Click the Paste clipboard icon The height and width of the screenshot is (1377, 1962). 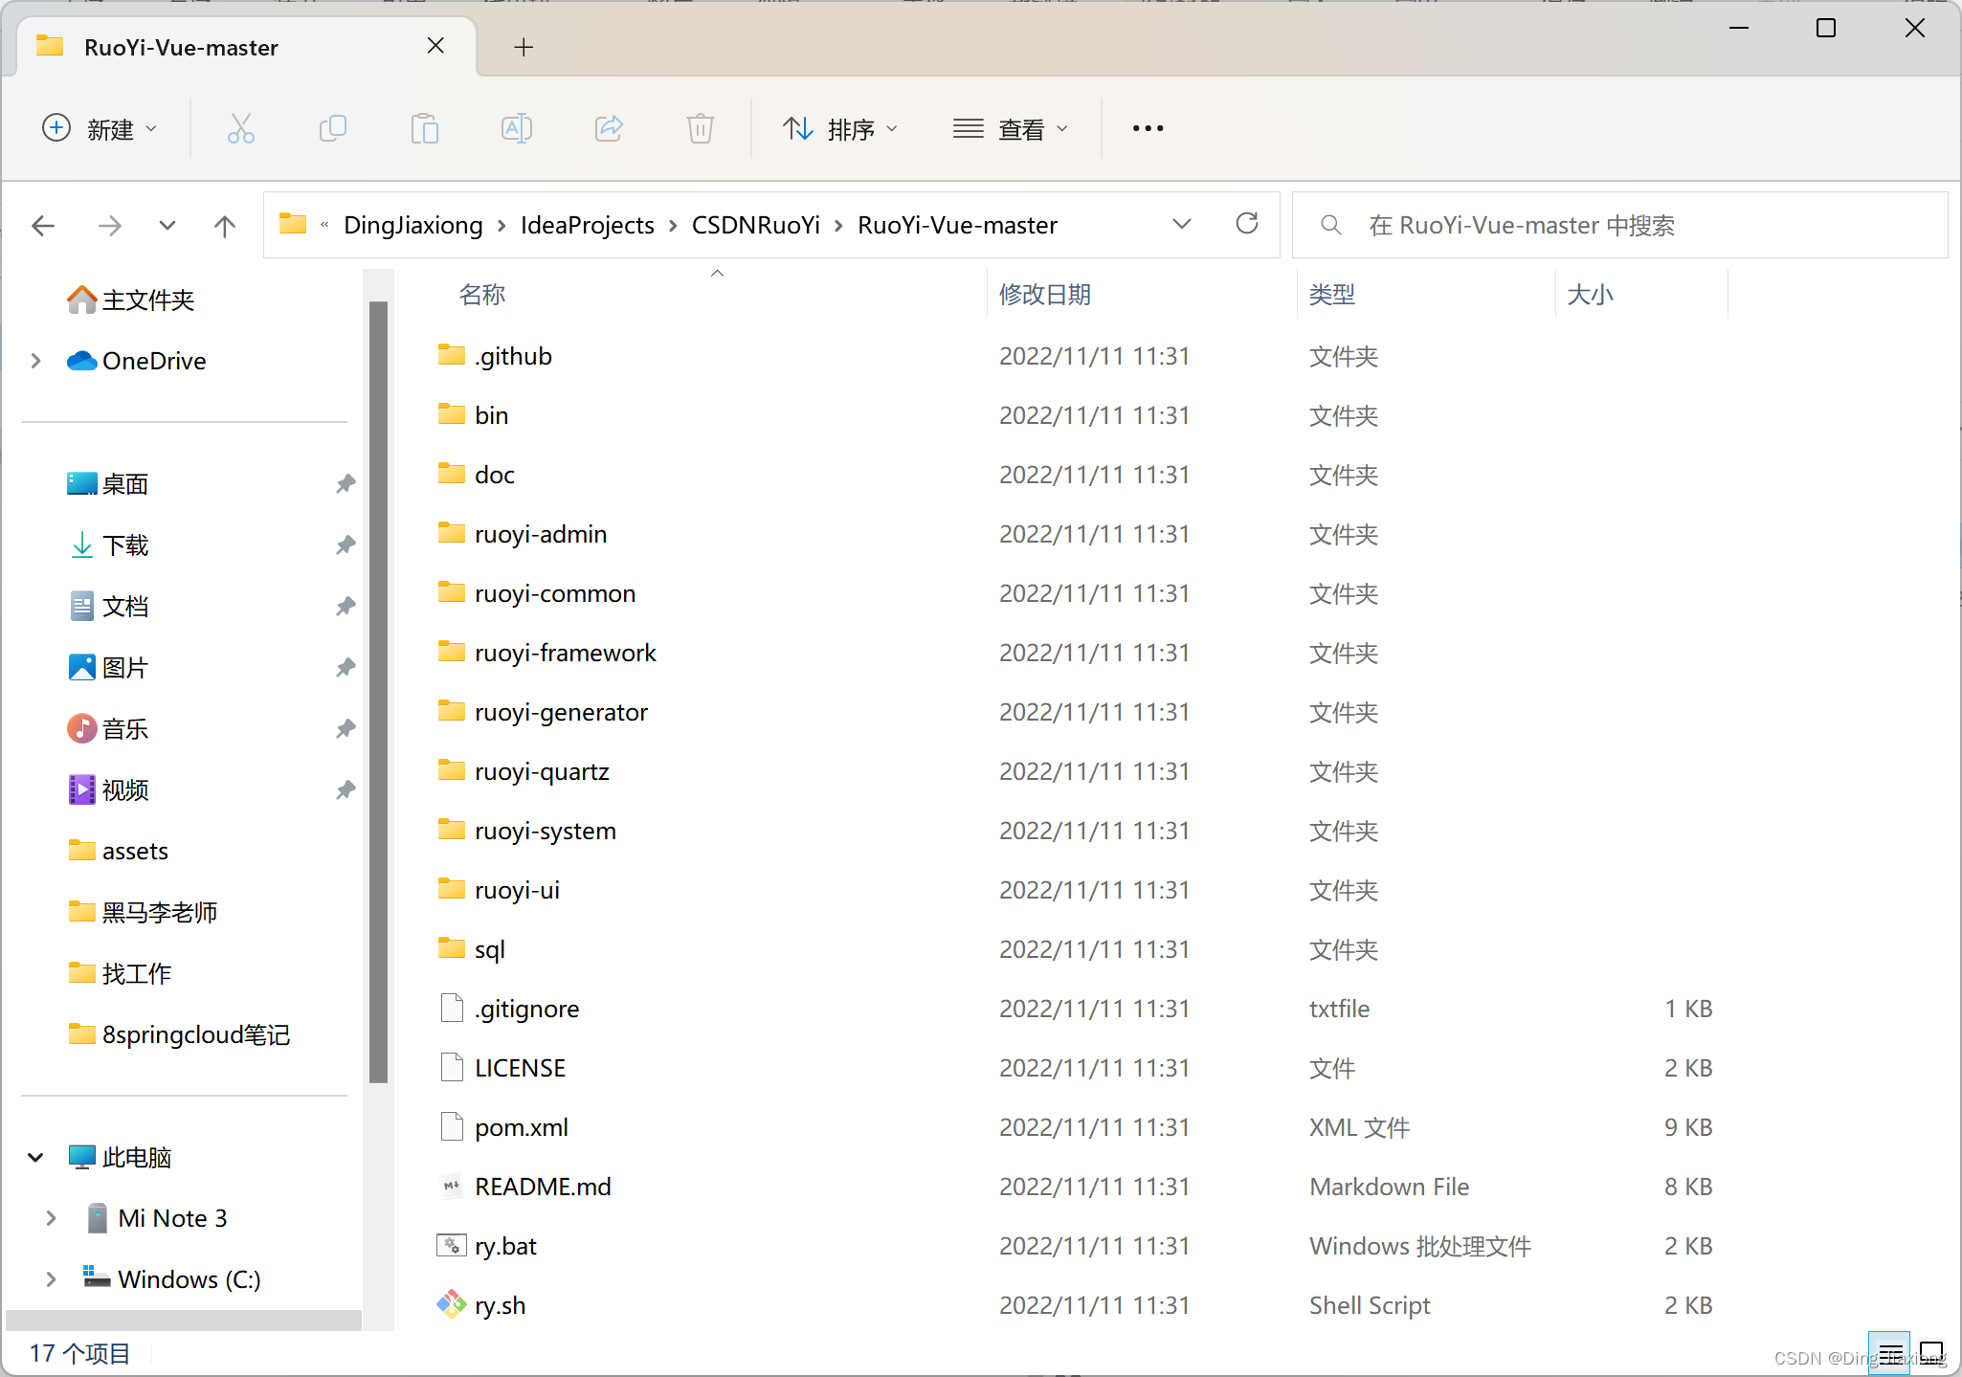click(424, 128)
